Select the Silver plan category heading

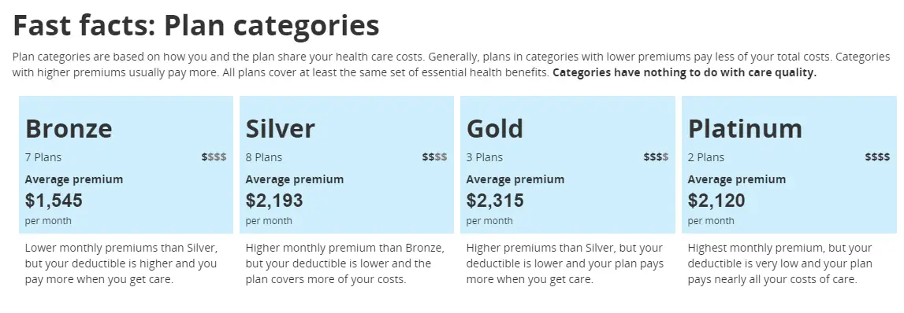[x=281, y=128]
